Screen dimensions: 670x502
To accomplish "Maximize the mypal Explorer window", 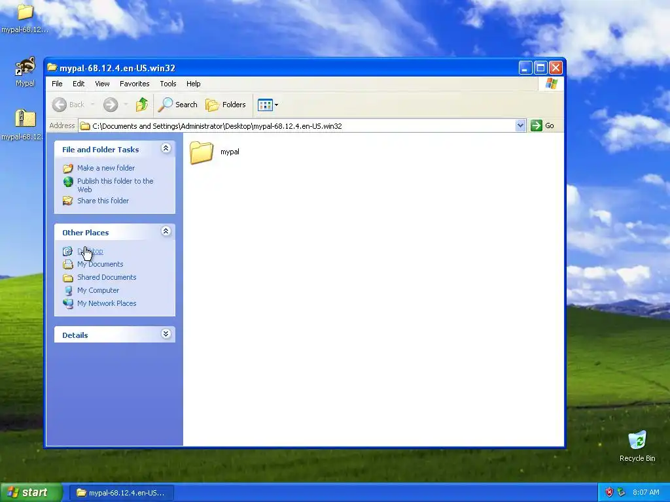I will click(x=540, y=67).
